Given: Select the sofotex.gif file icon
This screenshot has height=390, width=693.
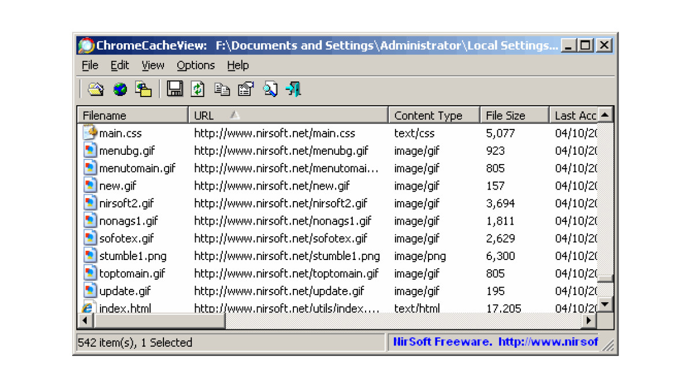Looking at the screenshot, I should 90,238.
